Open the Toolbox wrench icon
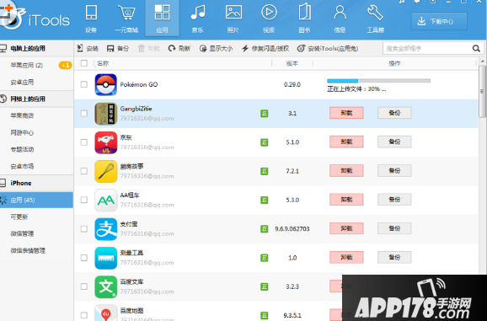The image size is (487, 321). point(375,13)
